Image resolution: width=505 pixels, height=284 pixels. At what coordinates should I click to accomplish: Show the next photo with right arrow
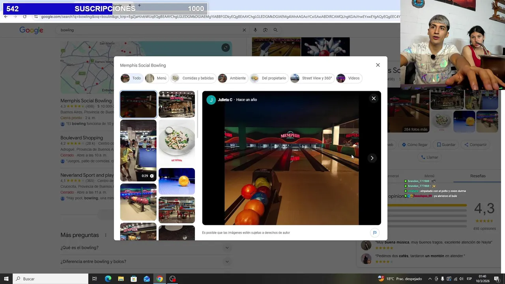pyautogui.click(x=372, y=158)
